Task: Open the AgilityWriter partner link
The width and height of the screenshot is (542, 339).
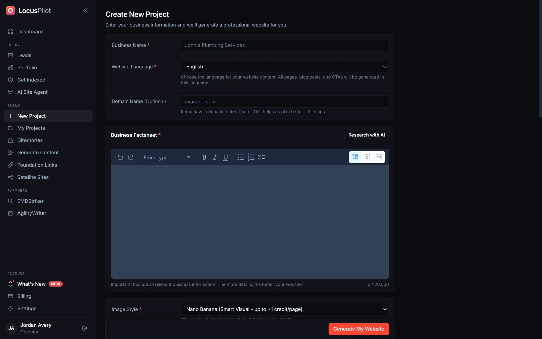Action: pyautogui.click(x=48, y=213)
